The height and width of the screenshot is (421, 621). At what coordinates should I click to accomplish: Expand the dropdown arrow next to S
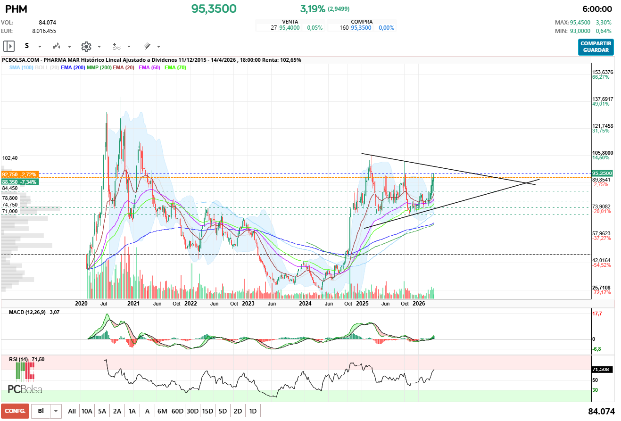(x=40, y=47)
